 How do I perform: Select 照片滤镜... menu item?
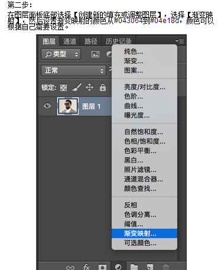(144, 170)
